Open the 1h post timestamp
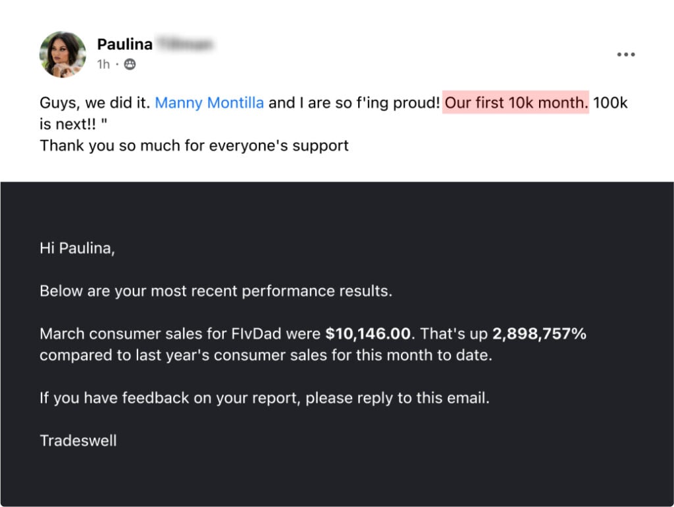 (x=103, y=64)
